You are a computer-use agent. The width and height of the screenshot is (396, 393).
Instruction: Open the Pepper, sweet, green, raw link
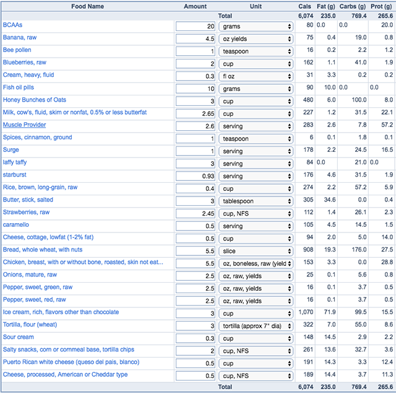tap(38, 287)
